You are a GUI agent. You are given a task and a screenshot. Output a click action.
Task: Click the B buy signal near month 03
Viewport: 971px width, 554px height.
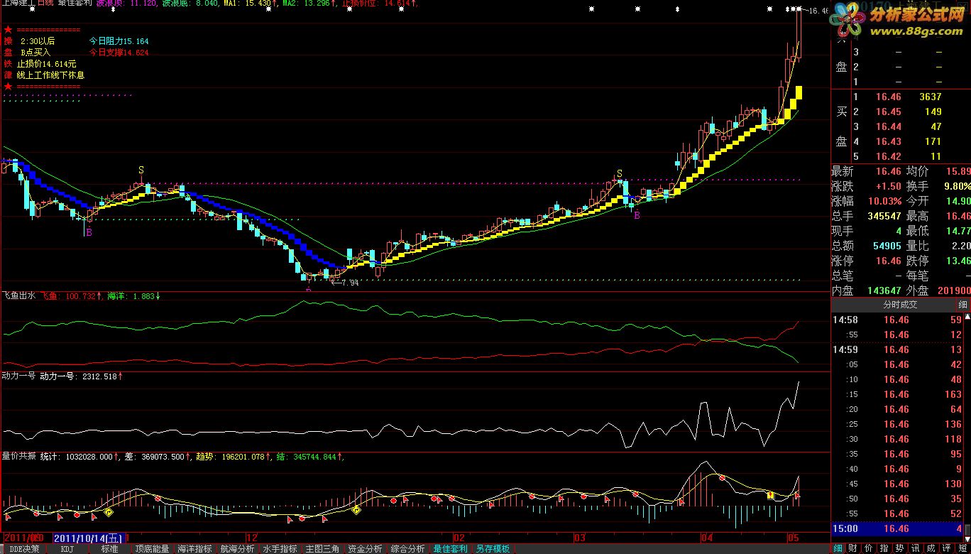pyautogui.click(x=637, y=215)
